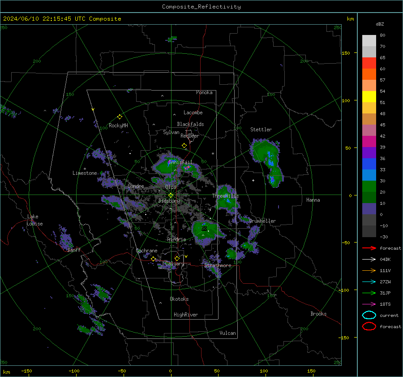
Task: Click the cyan current ellipse icon
Action: pyautogui.click(x=369, y=315)
